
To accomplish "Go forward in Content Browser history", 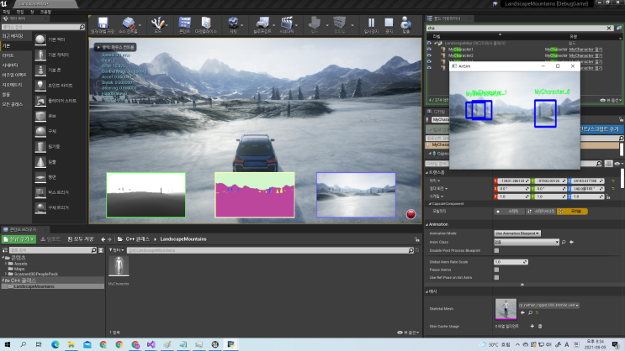I will [x=109, y=239].
